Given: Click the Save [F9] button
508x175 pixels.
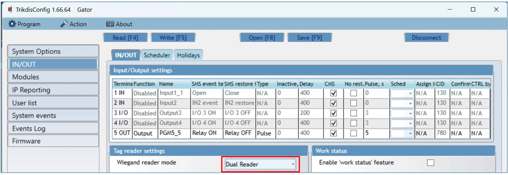Looking at the screenshot, I should click(x=309, y=38).
